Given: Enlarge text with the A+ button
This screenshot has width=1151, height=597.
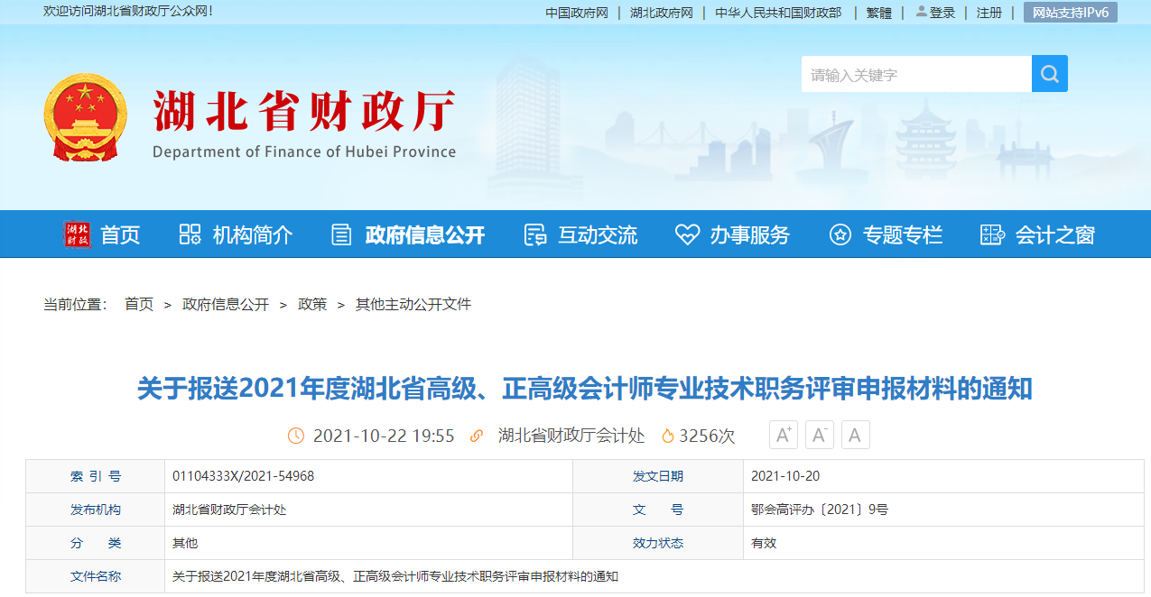Looking at the screenshot, I should click(782, 434).
